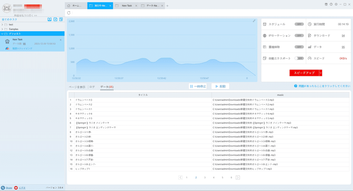
Task: Switch to the New Task tab
Action: [x=127, y=6]
